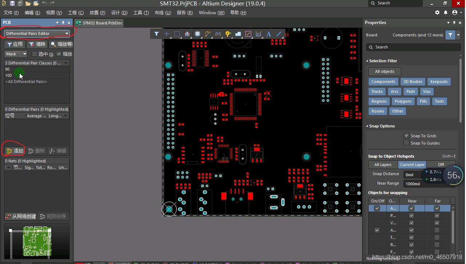Image resolution: width=466 pixels, height=264 pixels.
Task: Toggle Near checkbox in highlighted first snapping row
Action: click(411, 208)
